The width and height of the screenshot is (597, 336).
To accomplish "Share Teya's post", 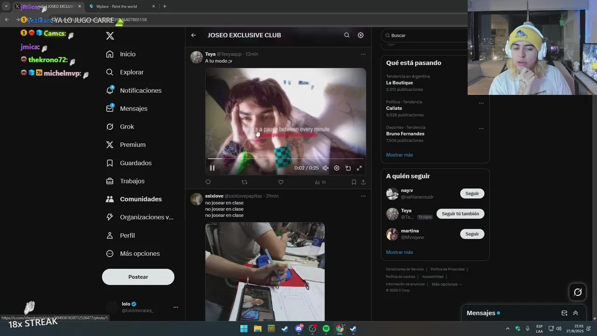I will click(x=363, y=182).
